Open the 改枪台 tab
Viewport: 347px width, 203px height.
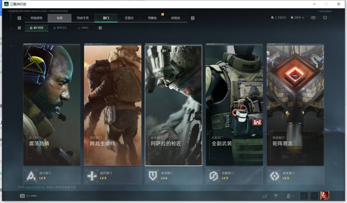[x=175, y=18]
